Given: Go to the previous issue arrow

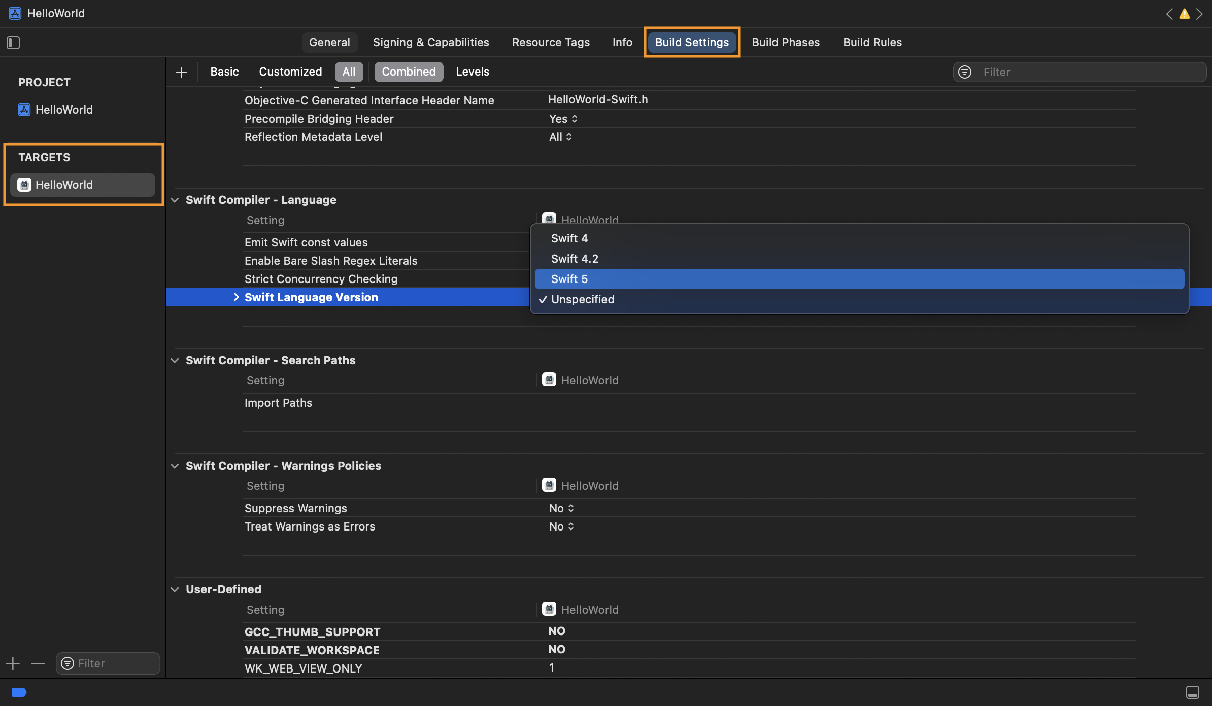Looking at the screenshot, I should [1169, 14].
